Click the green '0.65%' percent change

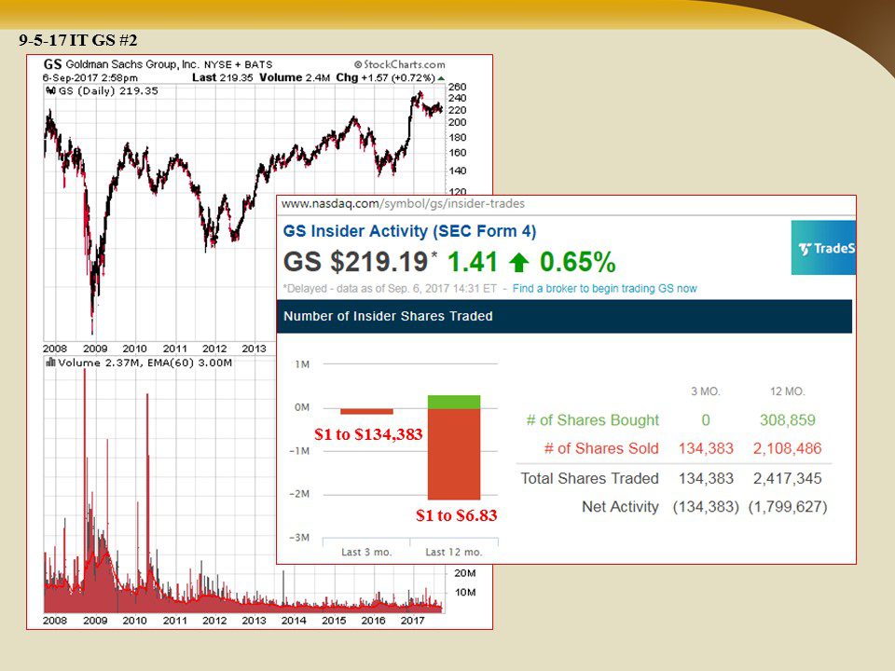[x=578, y=263]
